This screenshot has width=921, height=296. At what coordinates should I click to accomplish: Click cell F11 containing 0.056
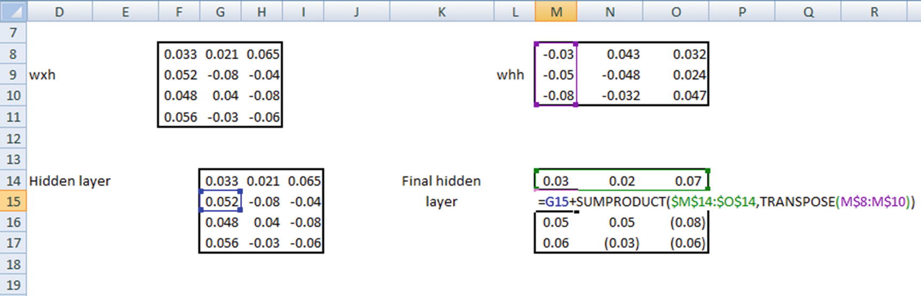(179, 117)
